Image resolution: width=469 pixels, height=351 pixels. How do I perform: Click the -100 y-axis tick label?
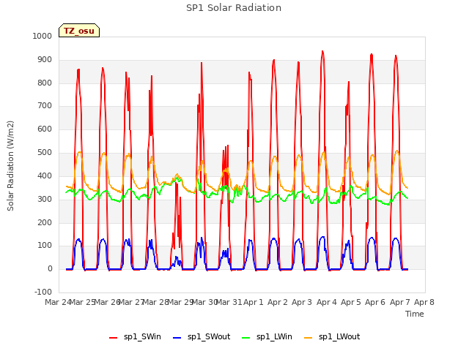(x=43, y=292)
